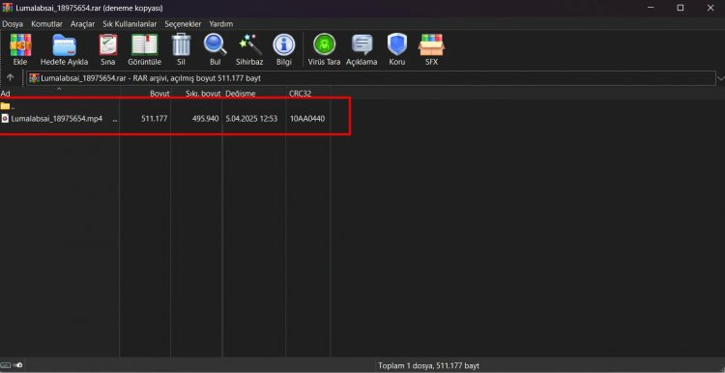Image resolution: width=725 pixels, height=373 pixels.
Task: Sort by the CRC32 column header
Action: (x=308, y=94)
